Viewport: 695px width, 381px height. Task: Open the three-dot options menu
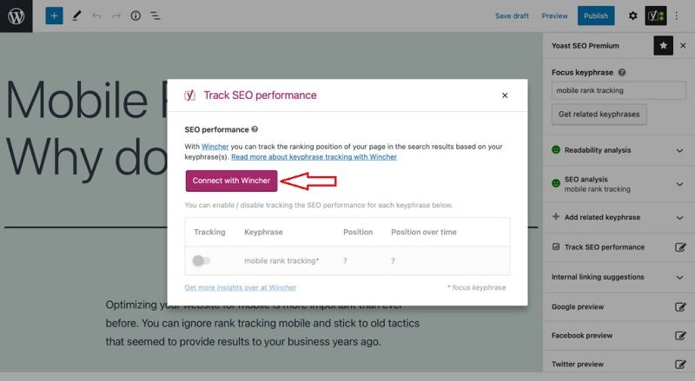point(677,16)
